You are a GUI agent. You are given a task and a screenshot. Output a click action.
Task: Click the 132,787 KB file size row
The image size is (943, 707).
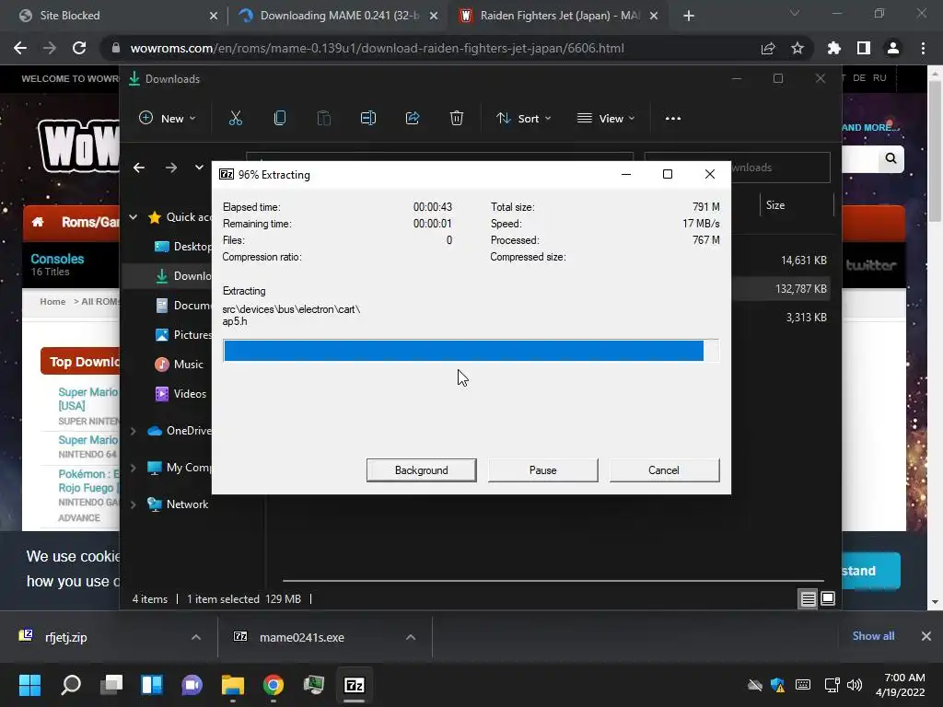tap(800, 289)
